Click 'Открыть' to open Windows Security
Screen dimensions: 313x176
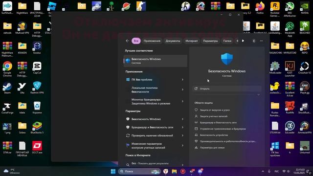point(227,88)
